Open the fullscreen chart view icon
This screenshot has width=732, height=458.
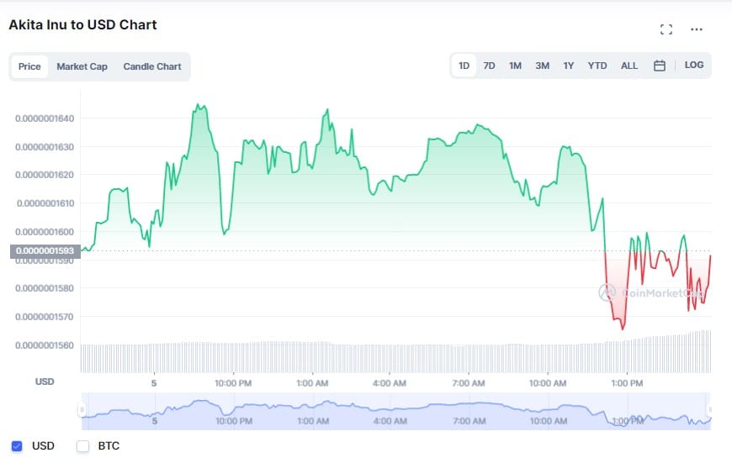(x=666, y=29)
